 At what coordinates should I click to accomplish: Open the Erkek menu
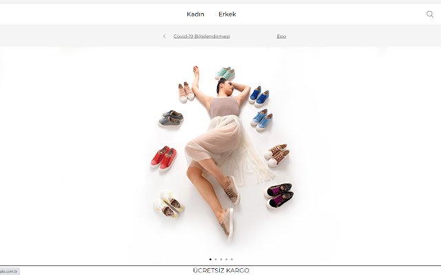227,14
